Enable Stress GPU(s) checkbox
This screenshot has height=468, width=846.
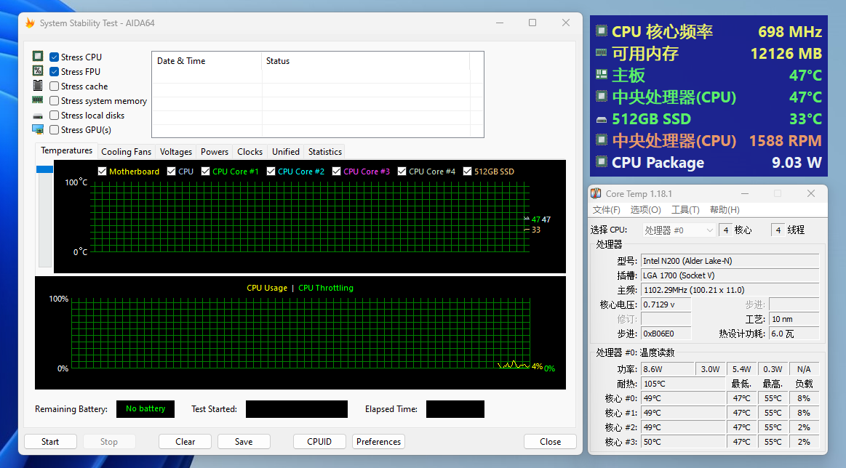pyautogui.click(x=54, y=130)
